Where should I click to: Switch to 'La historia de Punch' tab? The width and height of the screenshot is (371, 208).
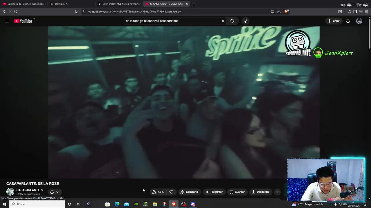[x=24, y=4]
